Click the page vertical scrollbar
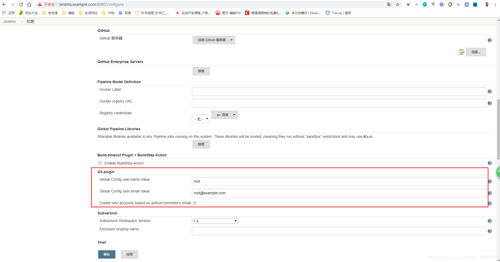Screen dimensions: 500x262 pyautogui.click(x=498, y=129)
